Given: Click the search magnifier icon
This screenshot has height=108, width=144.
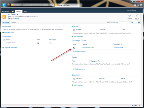Looking at the screenshot, I should pos(132,22).
